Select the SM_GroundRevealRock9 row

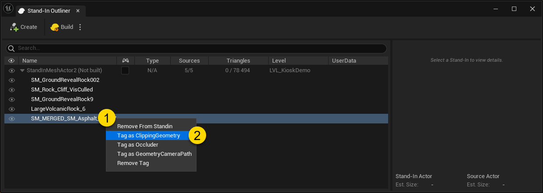coord(196,99)
